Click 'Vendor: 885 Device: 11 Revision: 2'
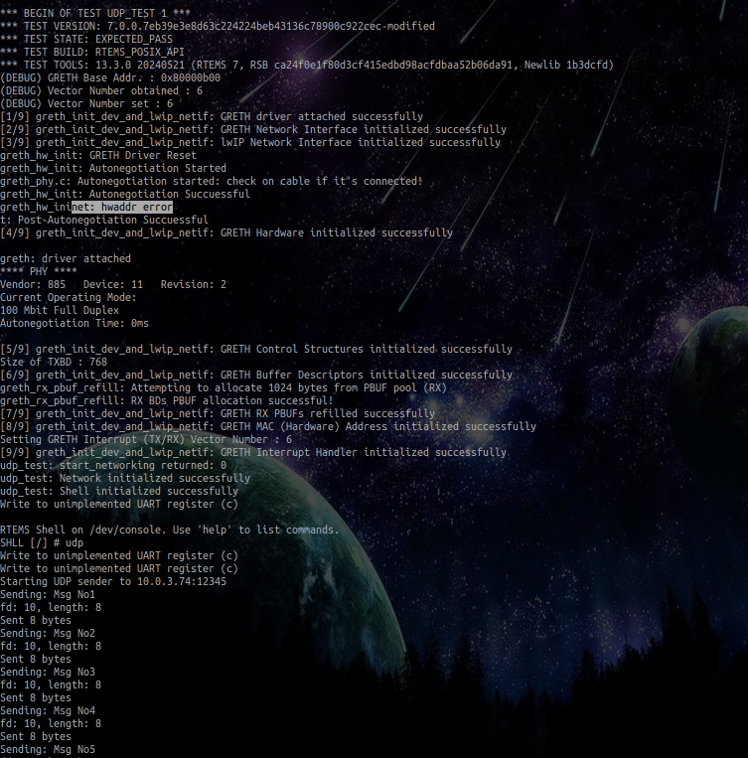 113,285
